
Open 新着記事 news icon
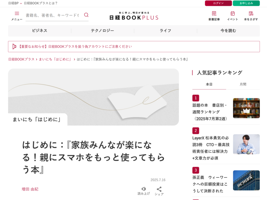(214, 13)
